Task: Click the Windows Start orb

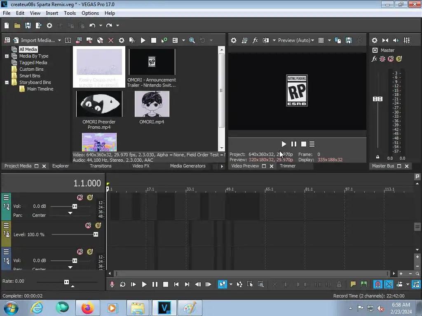Action: tap(11, 308)
